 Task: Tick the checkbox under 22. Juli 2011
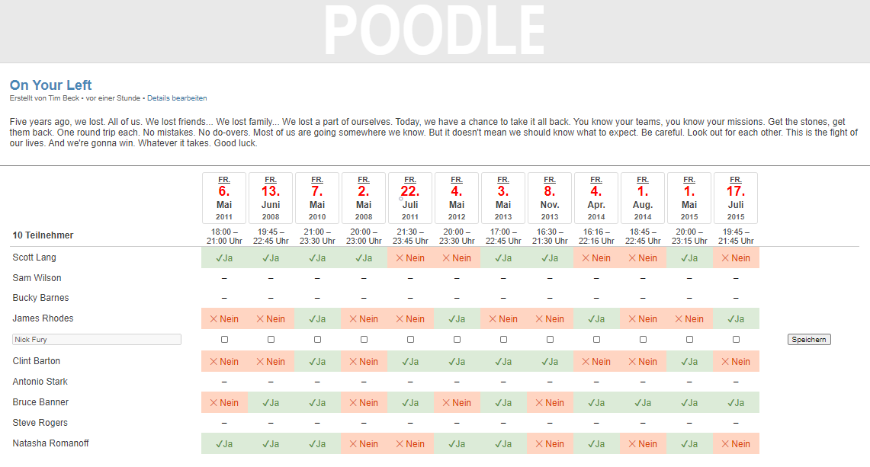coord(410,339)
